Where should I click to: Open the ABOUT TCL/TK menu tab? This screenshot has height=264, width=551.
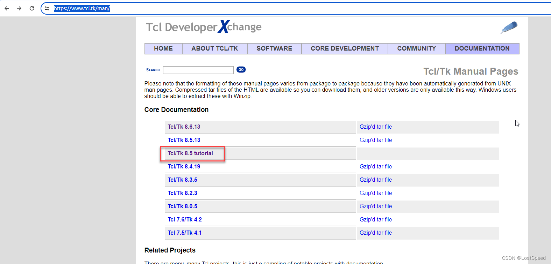click(x=215, y=48)
